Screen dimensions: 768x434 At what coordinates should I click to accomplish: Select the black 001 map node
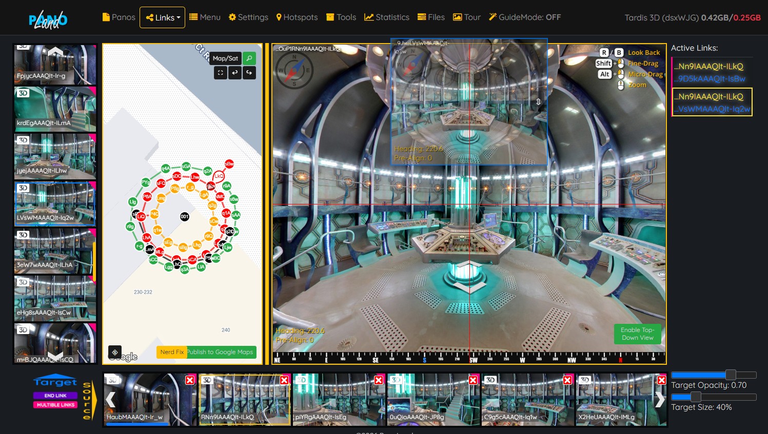[x=185, y=217]
